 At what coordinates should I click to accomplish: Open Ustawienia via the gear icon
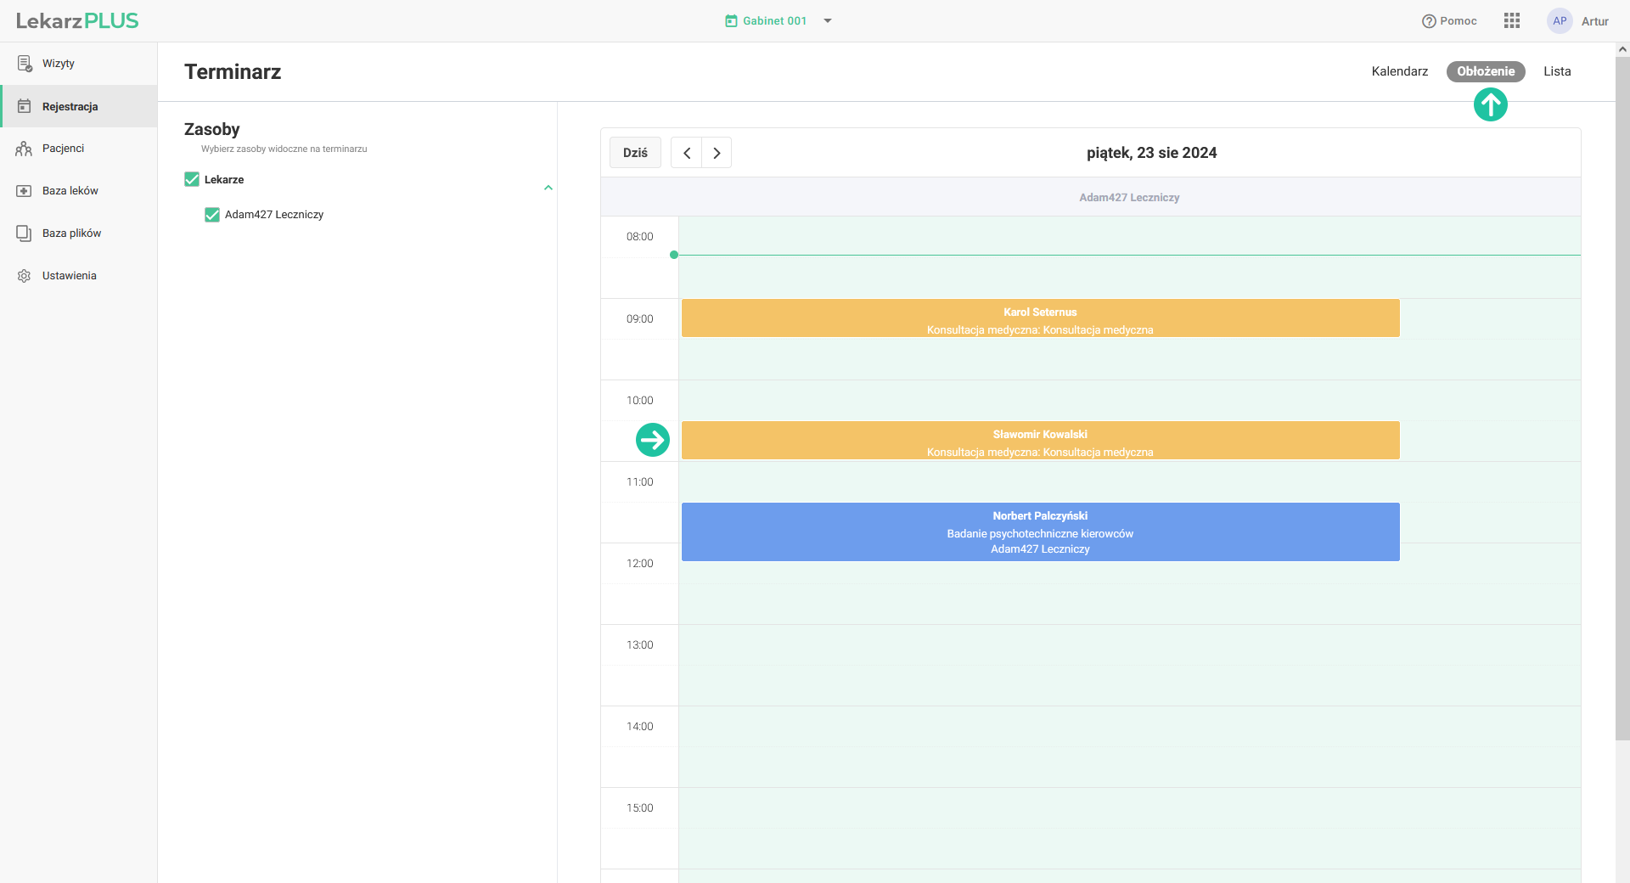tap(24, 276)
